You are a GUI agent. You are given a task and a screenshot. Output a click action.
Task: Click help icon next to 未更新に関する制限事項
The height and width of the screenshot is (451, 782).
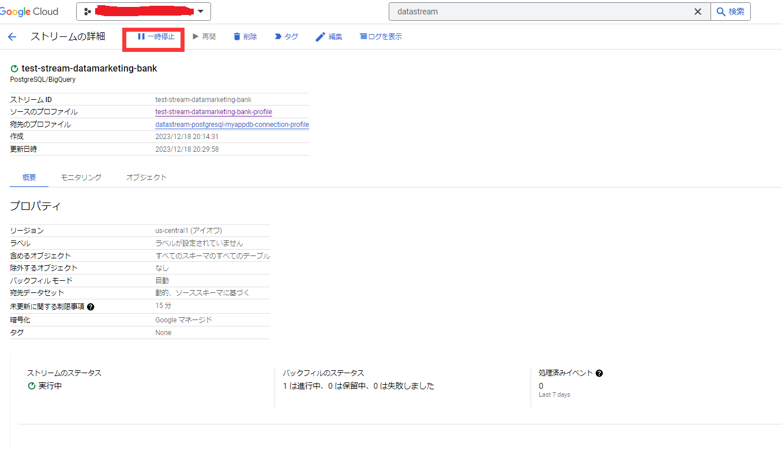tap(91, 307)
